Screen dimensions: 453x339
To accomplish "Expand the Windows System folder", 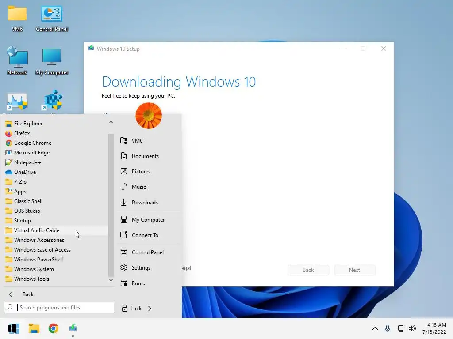I will (56, 269).
